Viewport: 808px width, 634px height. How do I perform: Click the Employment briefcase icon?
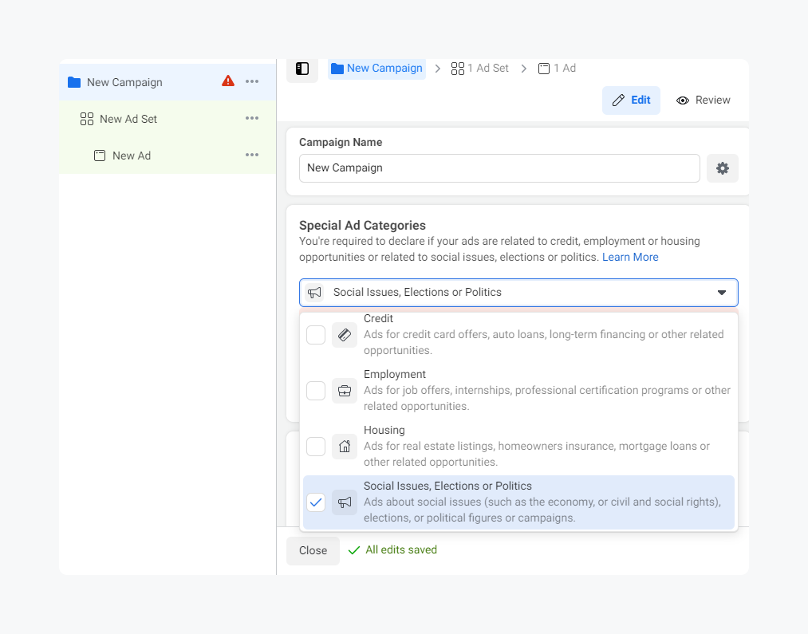pos(345,391)
